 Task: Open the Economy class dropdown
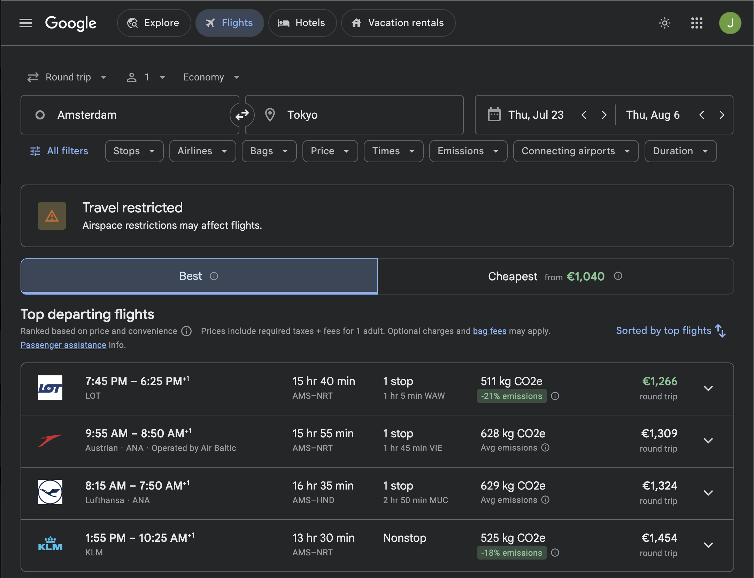pyautogui.click(x=211, y=77)
